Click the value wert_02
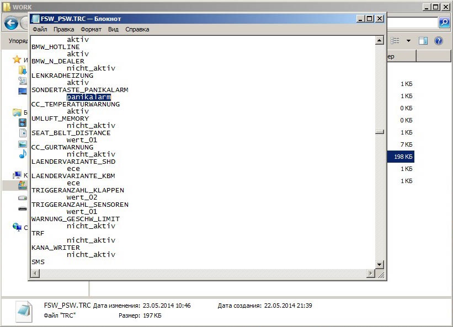Screen dimensions: 453x327 (82, 197)
